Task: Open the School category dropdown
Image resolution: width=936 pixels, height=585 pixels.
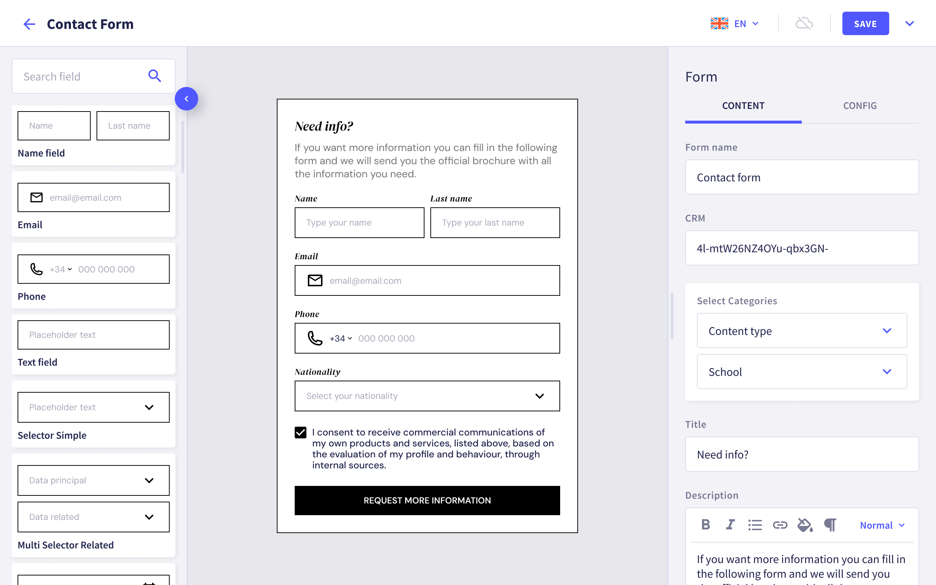Action: pyautogui.click(x=887, y=371)
